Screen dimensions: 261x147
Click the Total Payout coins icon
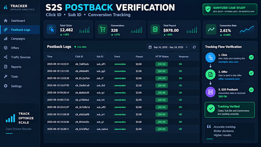tap(155, 29)
